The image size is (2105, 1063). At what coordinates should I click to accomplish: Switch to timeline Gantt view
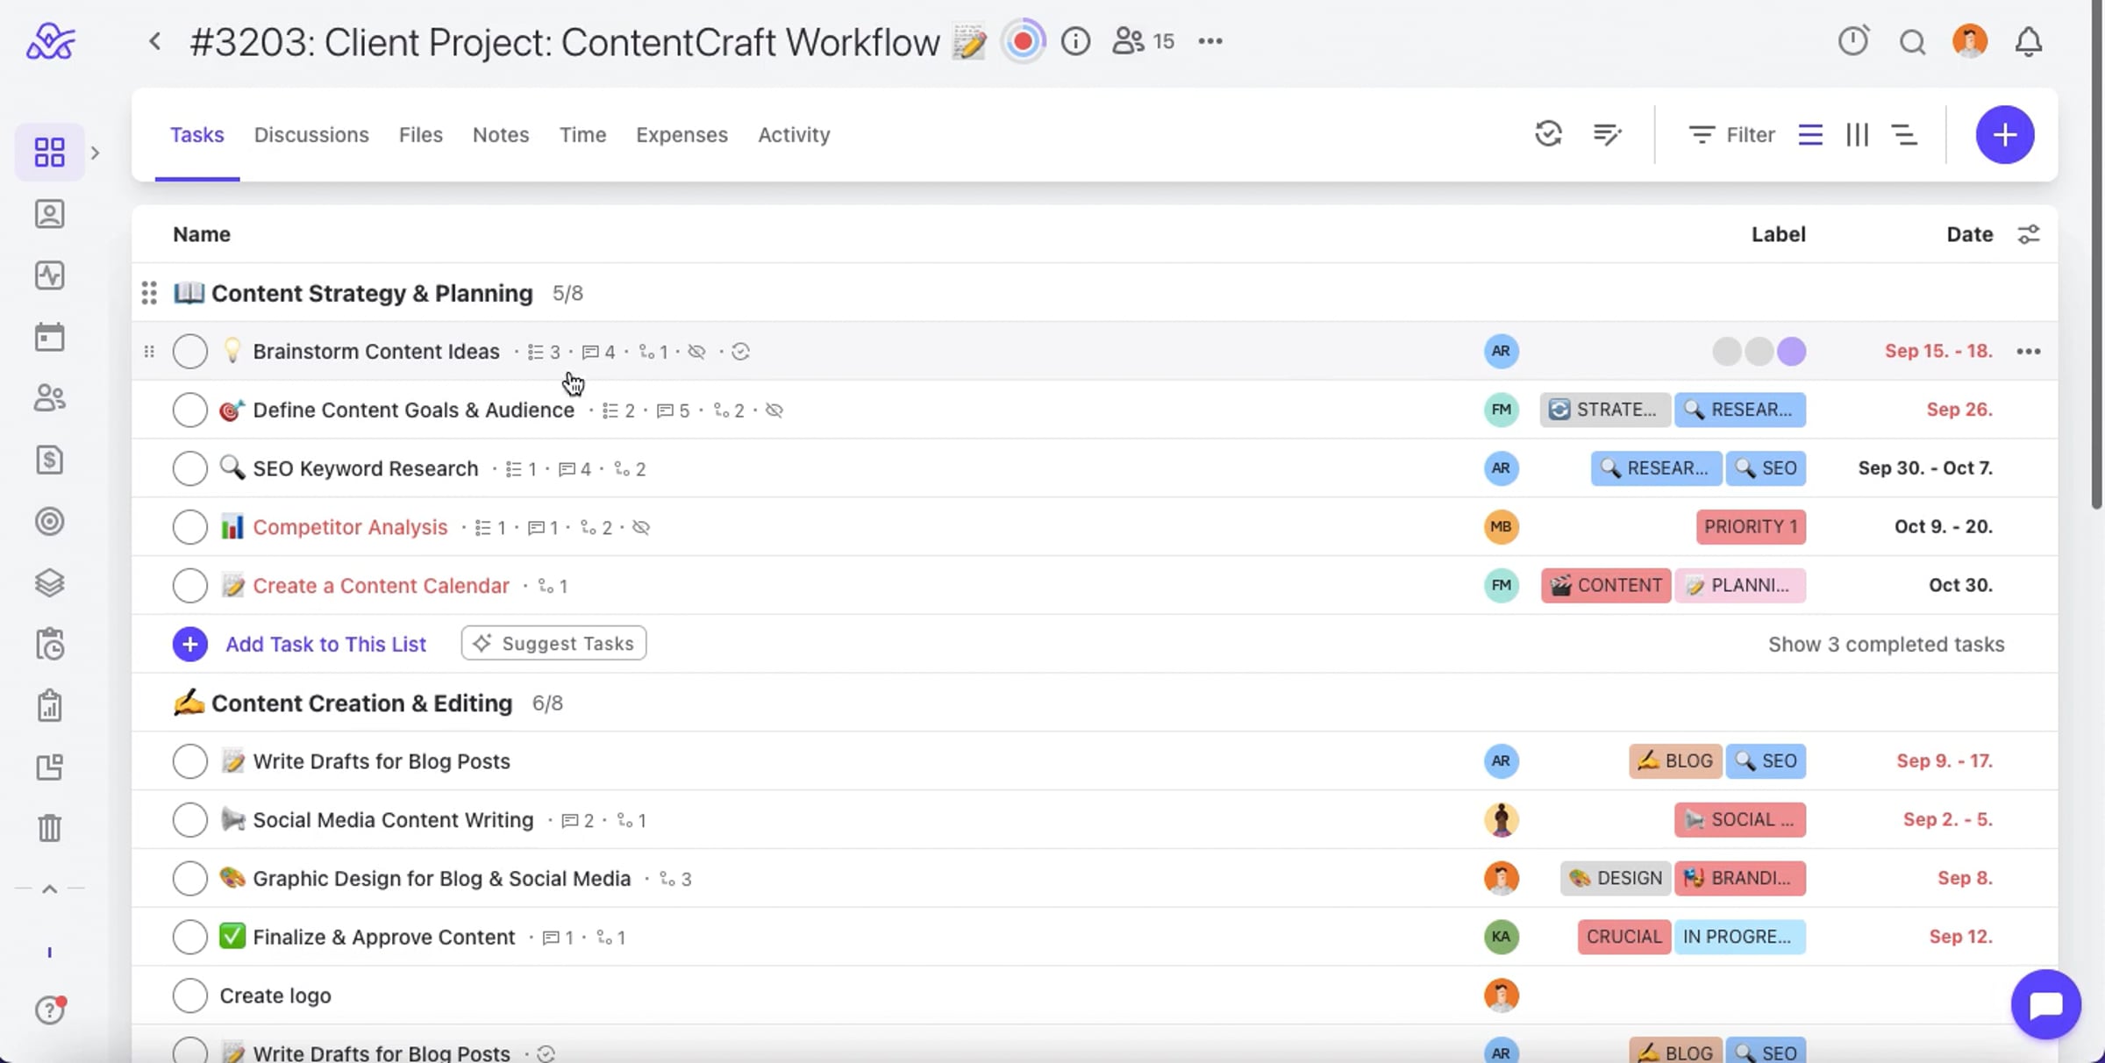pos(1904,134)
